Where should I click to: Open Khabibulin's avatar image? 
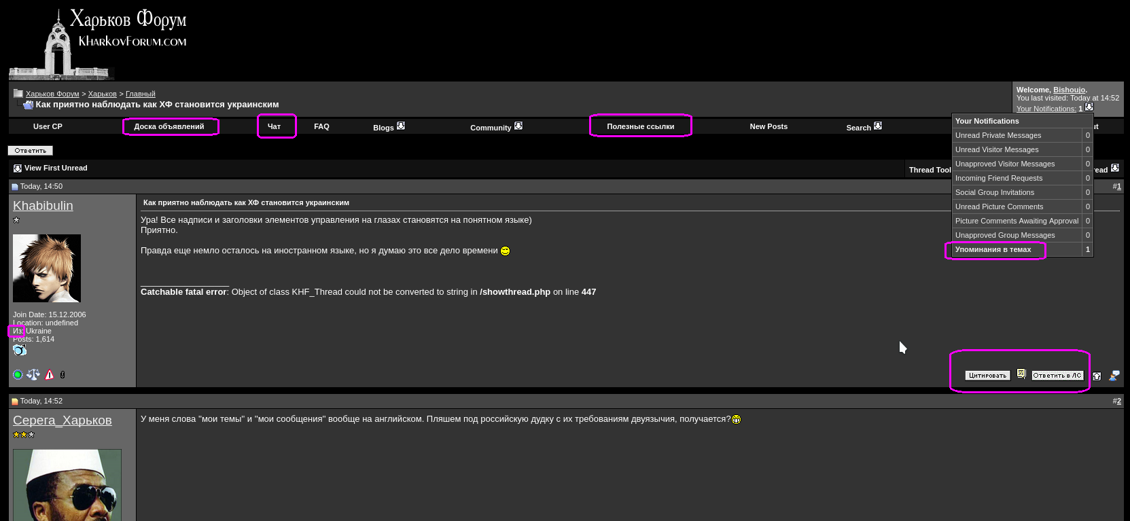click(47, 268)
